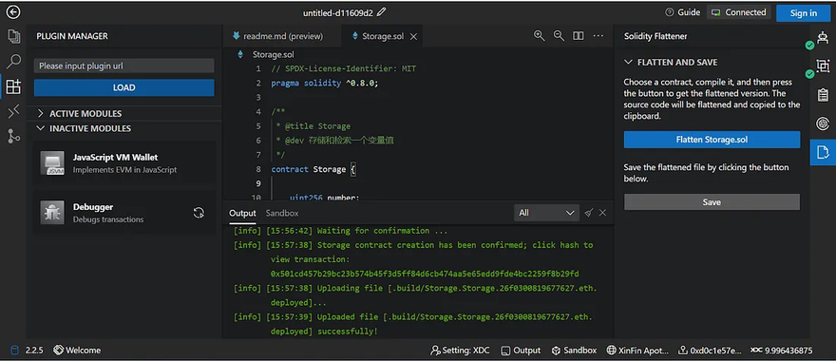836x361 pixels.
Task: Open the selection-frame icon in right sidebar
Action: tap(823, 66)
